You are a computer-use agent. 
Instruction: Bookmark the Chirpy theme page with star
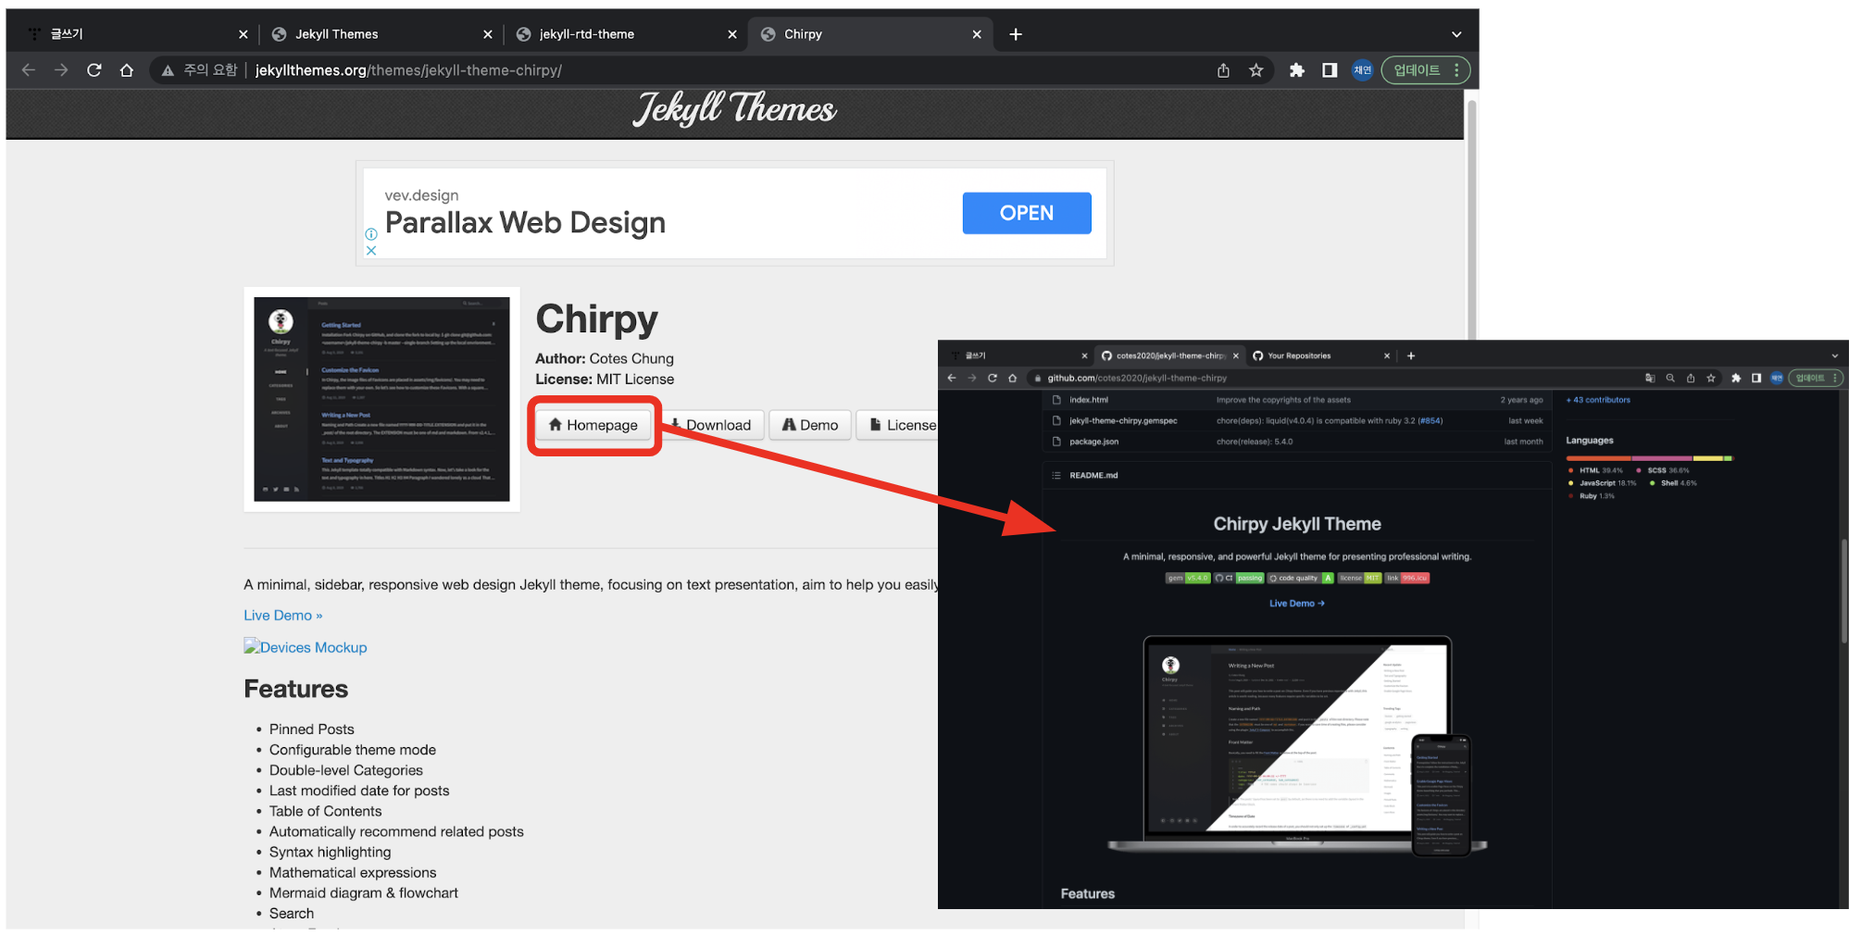[1255, 70]
